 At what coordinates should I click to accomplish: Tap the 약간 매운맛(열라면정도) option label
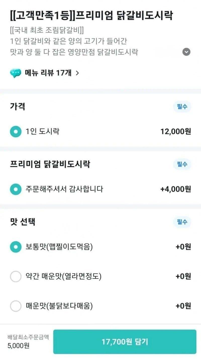[x=64, y=277]
